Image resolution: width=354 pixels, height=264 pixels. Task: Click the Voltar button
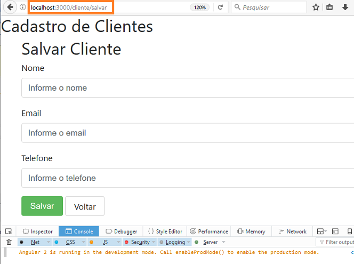tap(85, 206)
